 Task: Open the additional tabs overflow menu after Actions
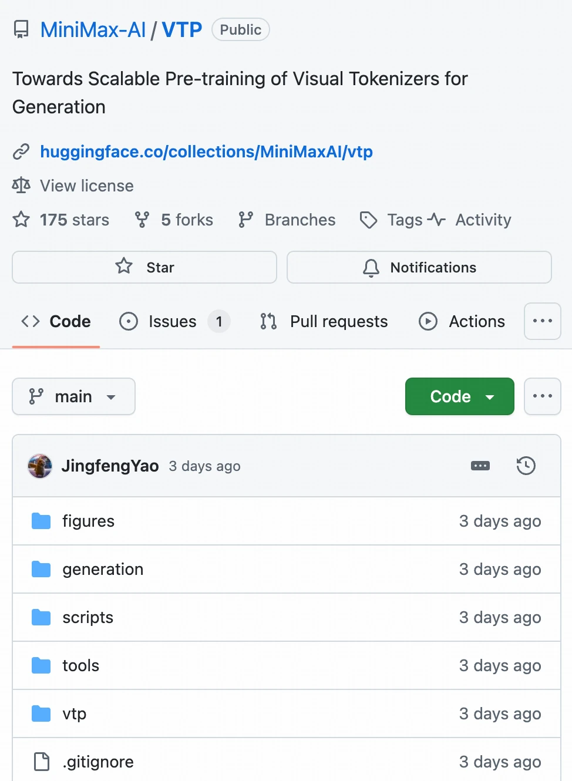pos(543,321)
